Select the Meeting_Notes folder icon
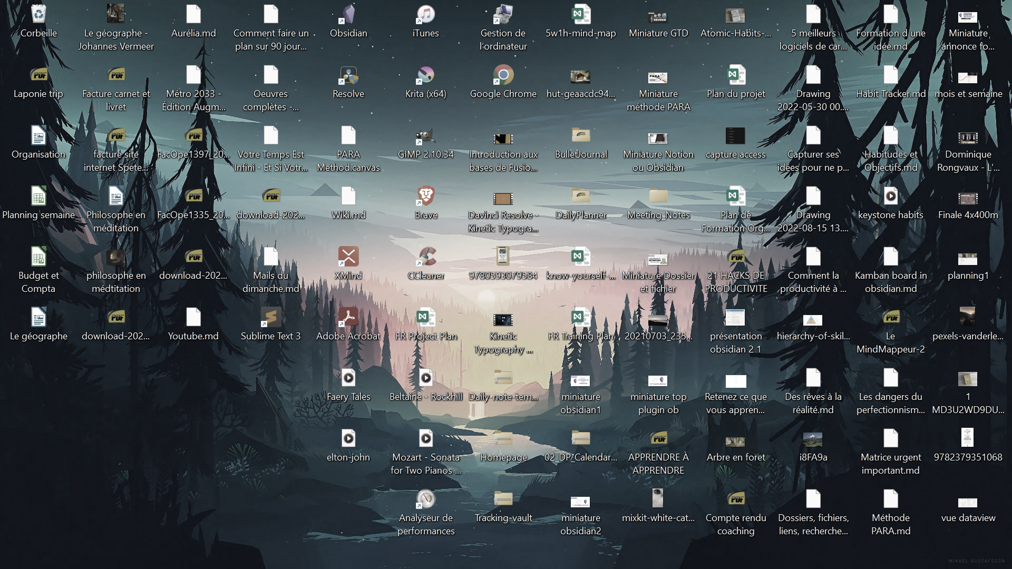 (x=658, y=197)
